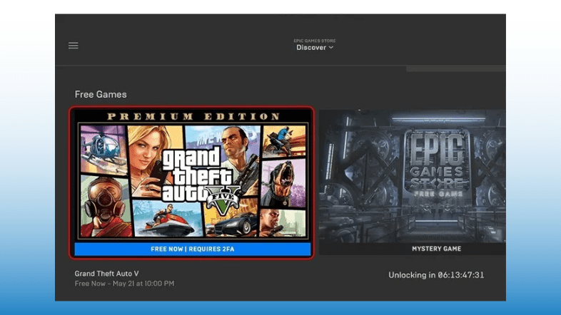Viewport: 561px width, 315px height.
Task: Click the Unlocking in countdown timer
Action: [x=436, y=275]
